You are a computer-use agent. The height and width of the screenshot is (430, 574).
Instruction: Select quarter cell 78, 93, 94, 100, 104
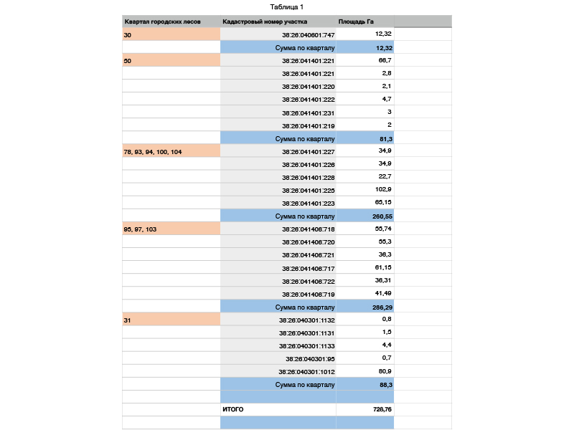pos(171,151)
